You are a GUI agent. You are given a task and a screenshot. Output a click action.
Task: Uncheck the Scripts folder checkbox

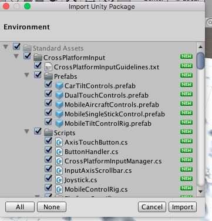[x=38, y=131]
